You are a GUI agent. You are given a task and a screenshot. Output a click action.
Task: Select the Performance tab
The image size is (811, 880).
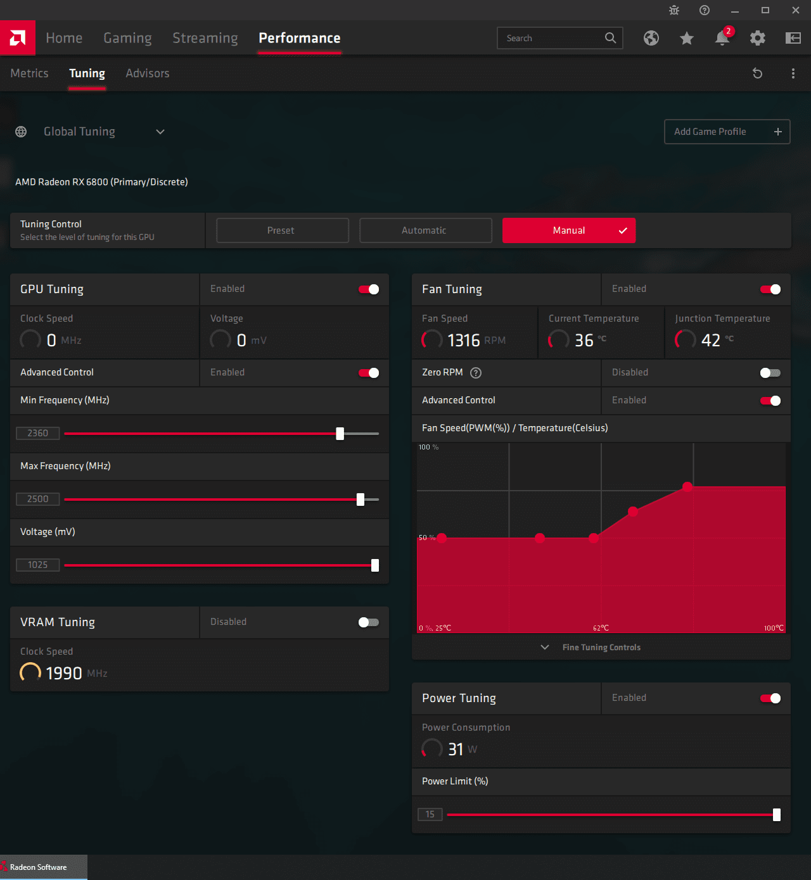300,38
